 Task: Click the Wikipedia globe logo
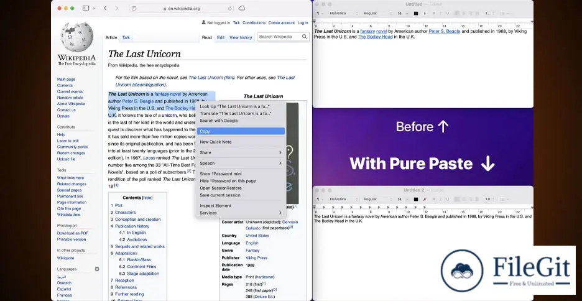[x=76, y=37]
